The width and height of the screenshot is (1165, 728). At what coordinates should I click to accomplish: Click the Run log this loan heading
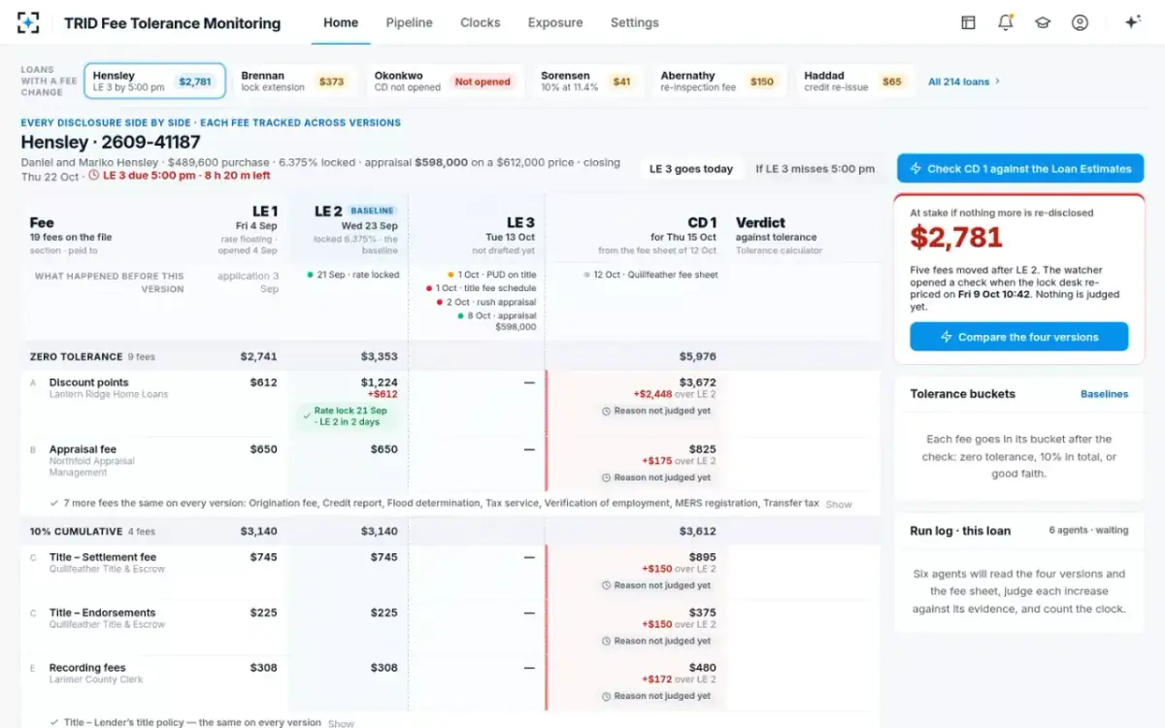960,531
